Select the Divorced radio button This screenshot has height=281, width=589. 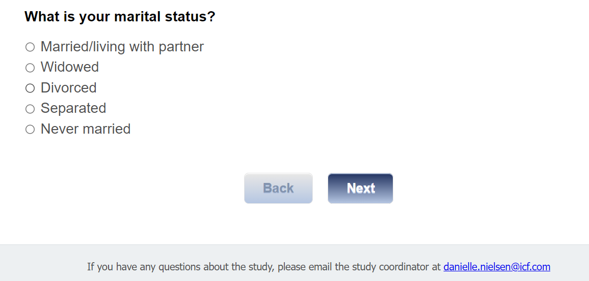tap(30, 88)
